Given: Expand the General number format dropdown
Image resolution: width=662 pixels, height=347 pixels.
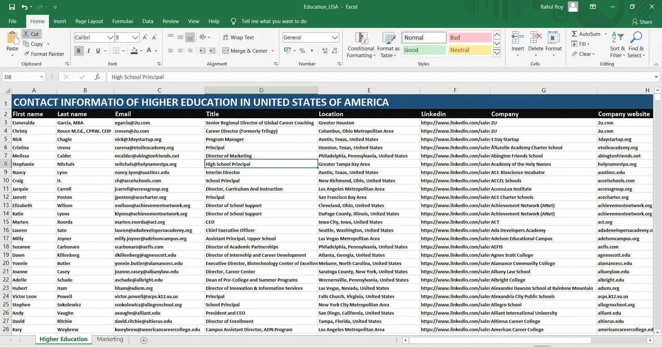Looking at the screenshot, I should 334,37.
